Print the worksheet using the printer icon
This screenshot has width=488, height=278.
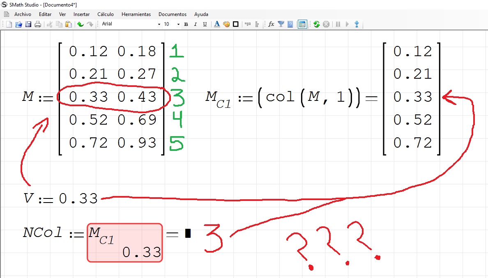38,25
